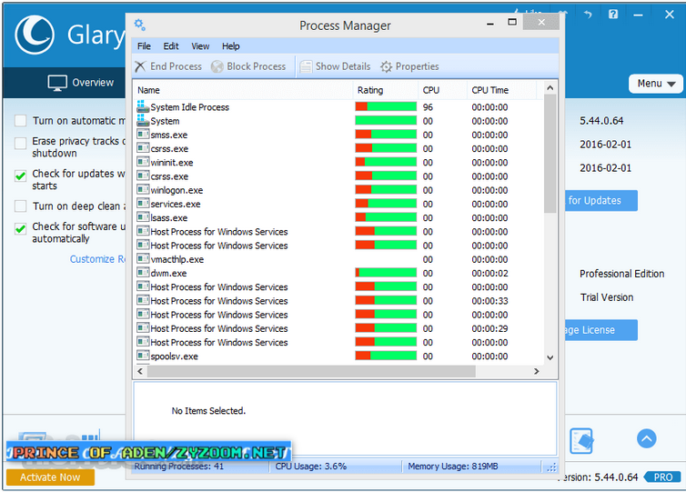The height and width of the screenshot is (492, 686).
Task: Open the Help menu
Action: [230, 45]
